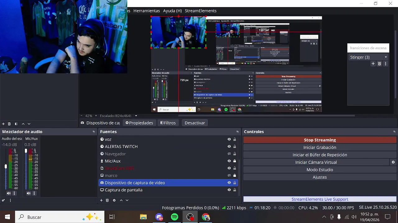This screenshot has width=398, height=223.
Task: Lock the voz source
Action: click(x=235, y=139)
